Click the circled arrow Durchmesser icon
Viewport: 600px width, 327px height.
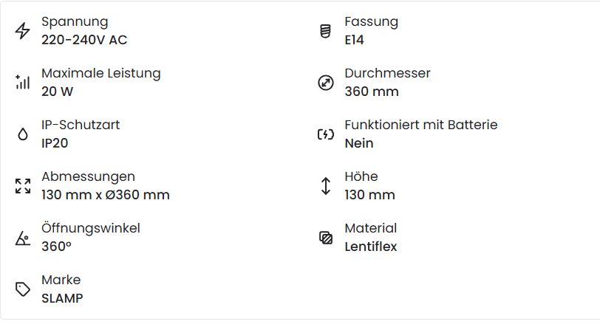tap(326, 83)
